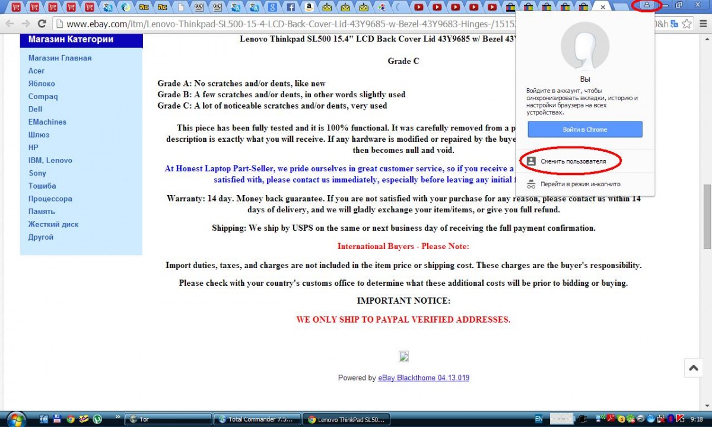Click the Chrome profile icon in title bar
Image resolution: width=712 pixels, height=427 pixels.
click(647, 5)
